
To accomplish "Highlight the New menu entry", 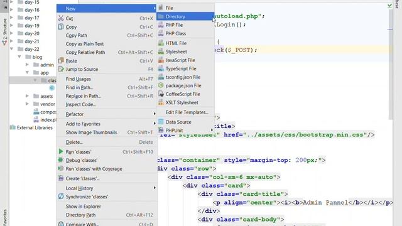I will [107, 8].
